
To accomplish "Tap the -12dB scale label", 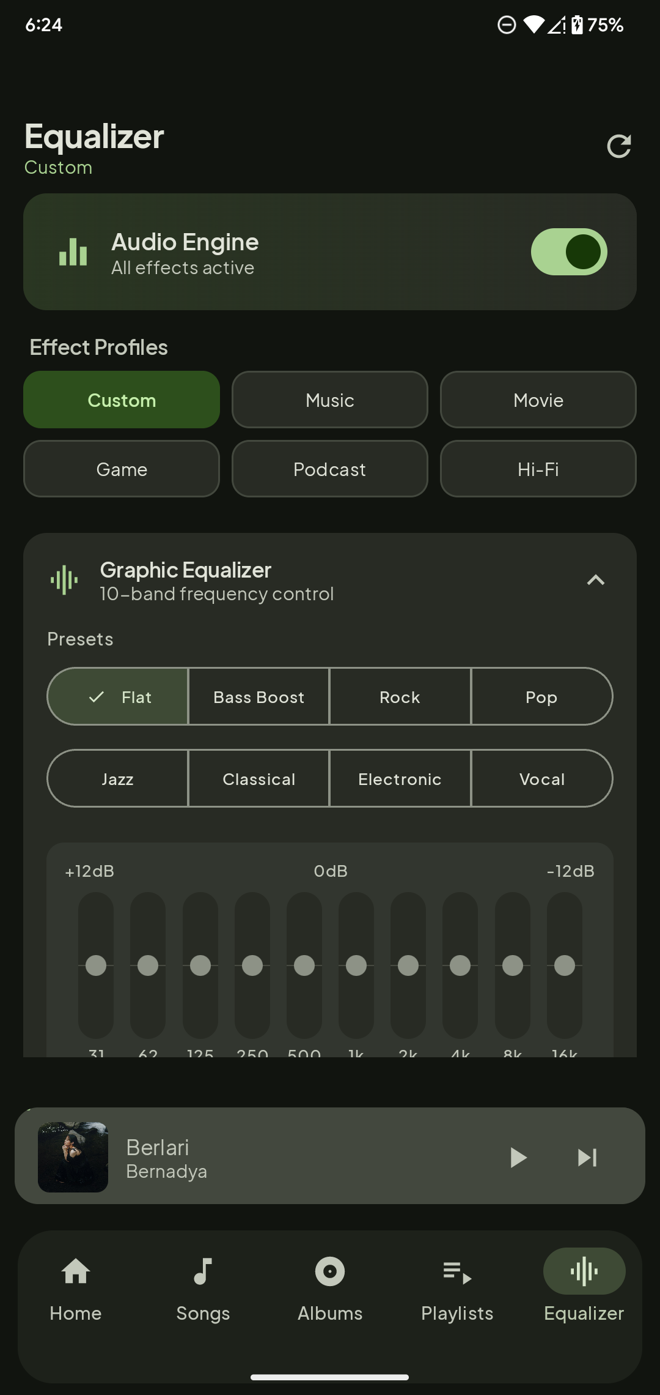I will (570, 871).
